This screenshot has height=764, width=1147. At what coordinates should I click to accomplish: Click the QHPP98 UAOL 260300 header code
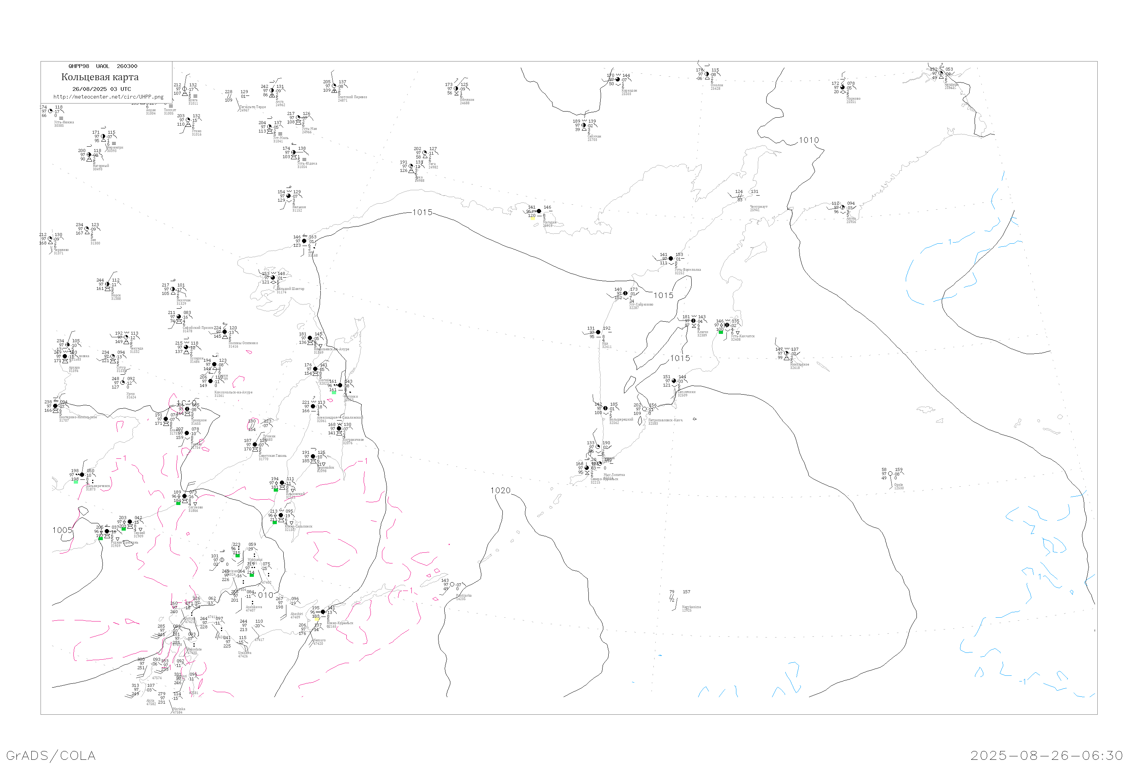103,66
